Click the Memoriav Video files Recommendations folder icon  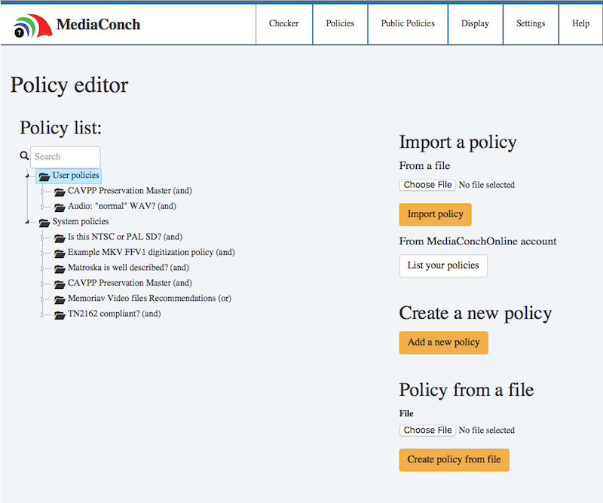point(60,299)
